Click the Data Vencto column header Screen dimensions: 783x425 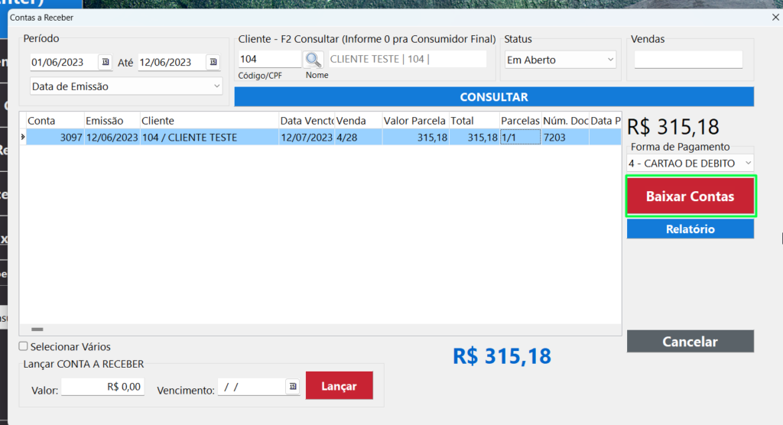[306, 121]
